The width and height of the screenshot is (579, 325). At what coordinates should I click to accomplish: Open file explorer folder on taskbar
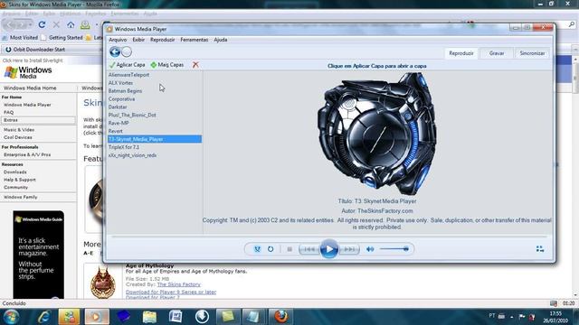point(149,317)
